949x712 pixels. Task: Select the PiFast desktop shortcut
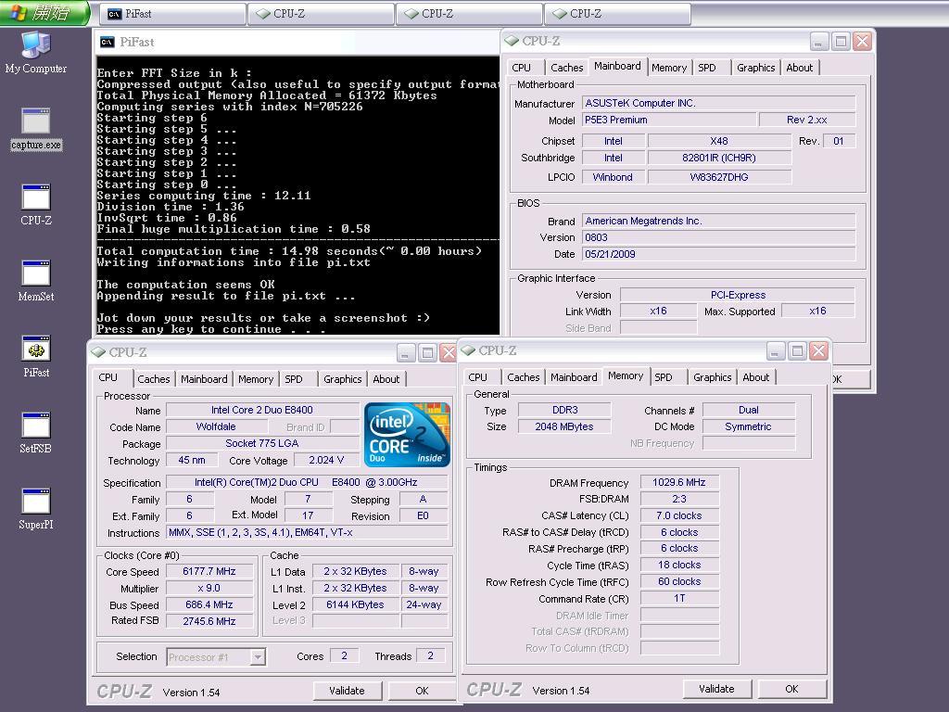(x=36, y=357)
